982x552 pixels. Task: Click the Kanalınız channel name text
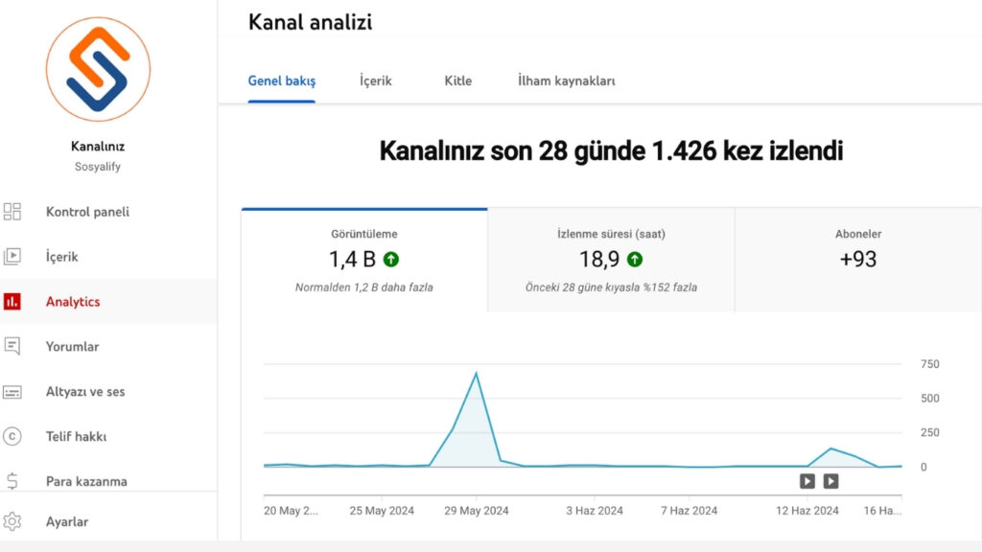tap(98, 147)
